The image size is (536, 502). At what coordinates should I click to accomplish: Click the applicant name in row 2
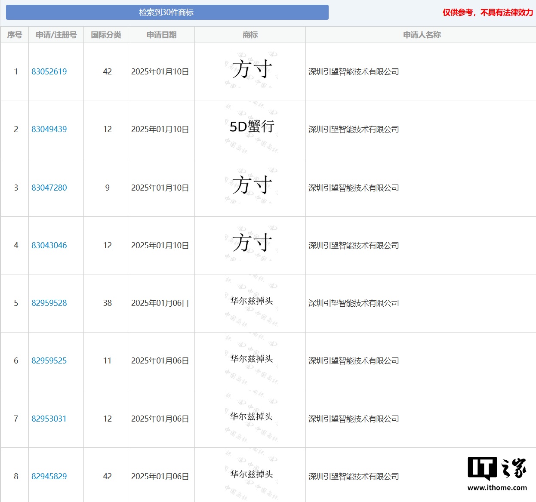[354, 129]
